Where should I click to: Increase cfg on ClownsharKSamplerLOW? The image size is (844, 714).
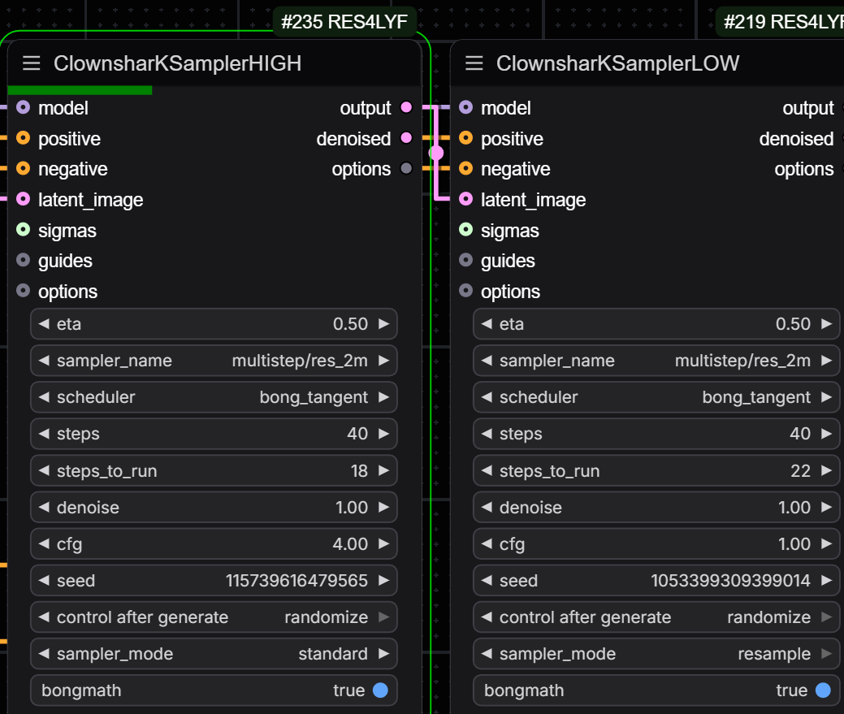(x=826, y=544)
